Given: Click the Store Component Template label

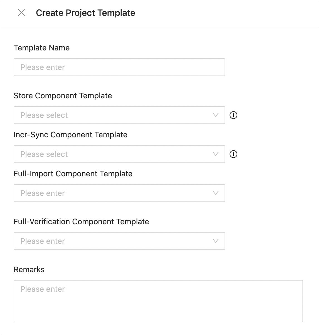Looking at the screenshot, I should [63, 96].
